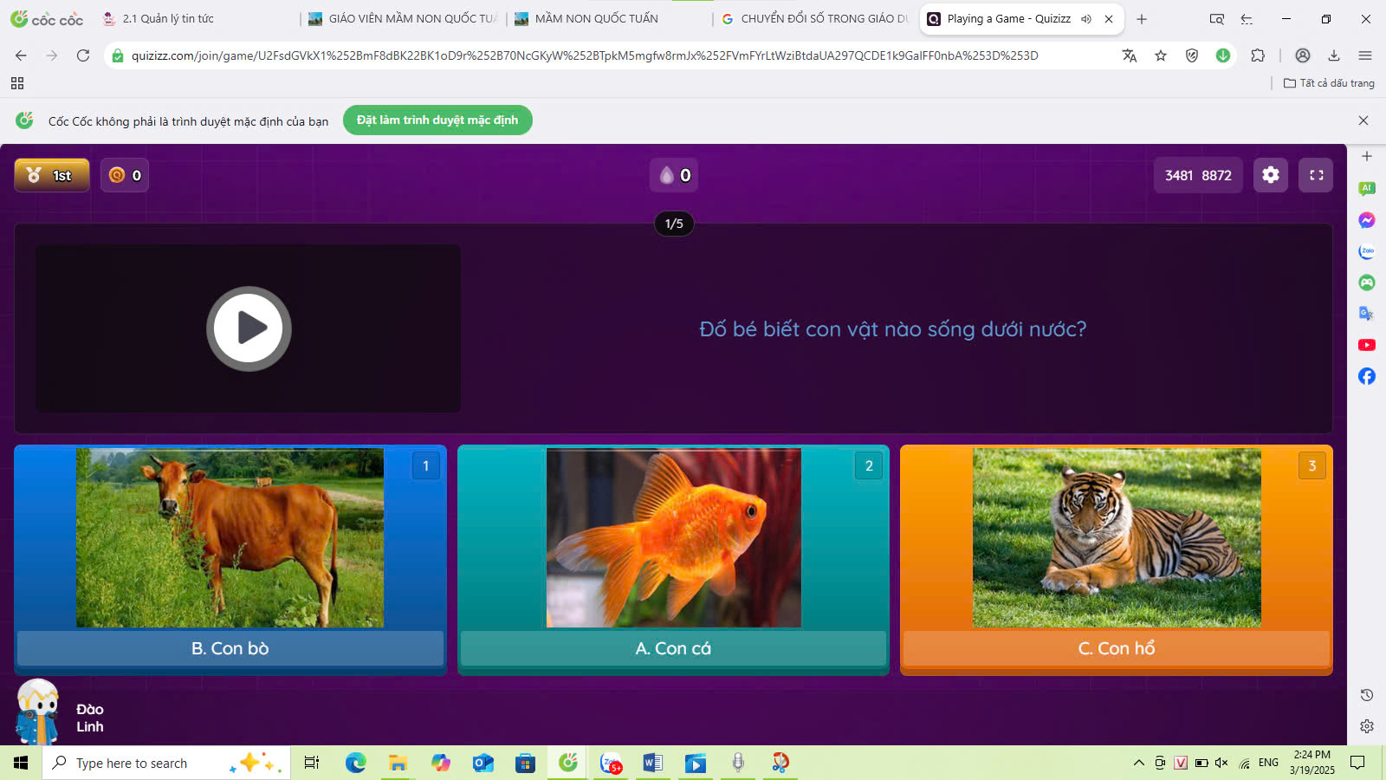This screenshot has height=780, width=1386.
Task: Open YouTube from browser sidebar
Action: click(1367, 345)
